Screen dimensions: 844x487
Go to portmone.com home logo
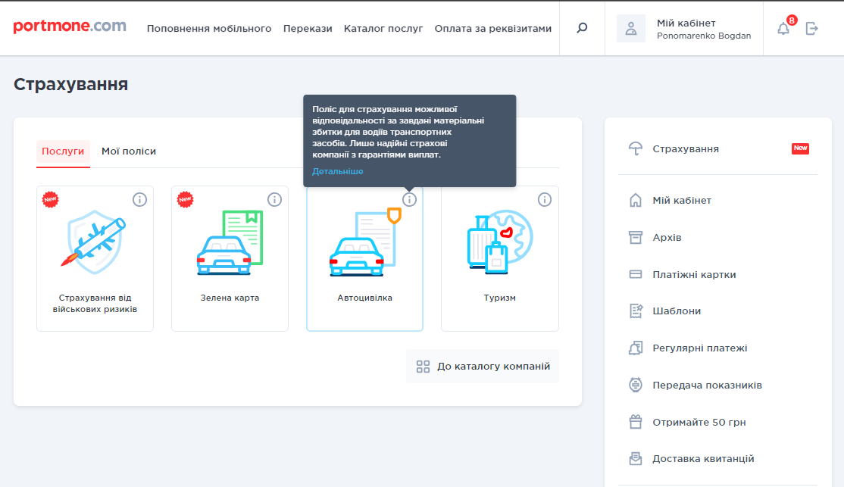[x=70, y=26]
